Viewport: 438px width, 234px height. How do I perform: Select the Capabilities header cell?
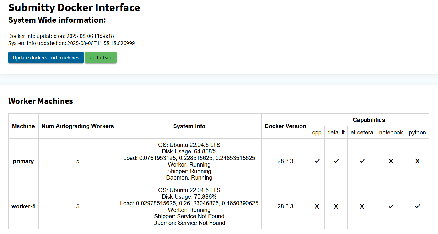369,120
